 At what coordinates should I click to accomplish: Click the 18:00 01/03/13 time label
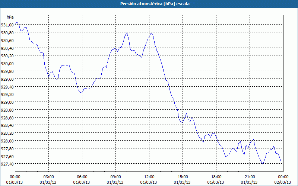coord(216,180)
